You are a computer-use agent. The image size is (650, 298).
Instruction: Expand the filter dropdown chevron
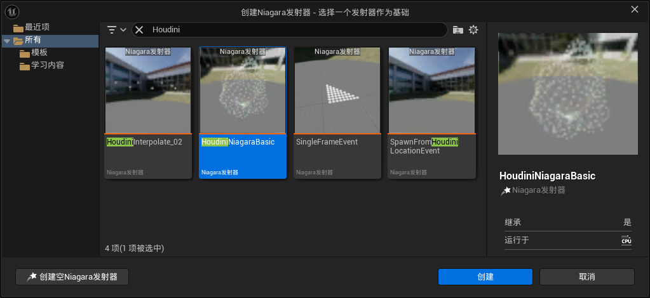[x=123, y=30]
